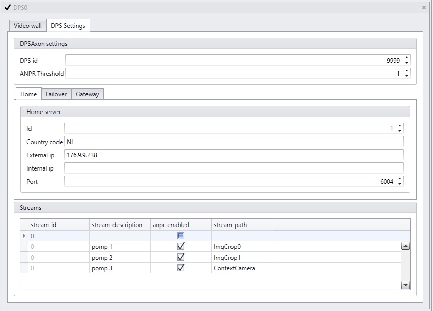Uncheck anpr_enabled for pomp 2
The image size is (433, 311).
(181, 257)
